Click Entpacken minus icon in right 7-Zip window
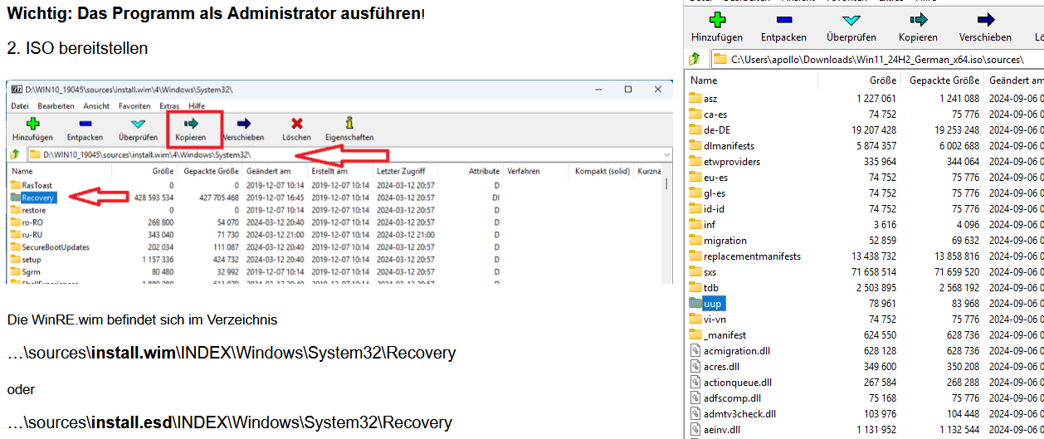Screen dimensions: 1044x439 point(783,20)
